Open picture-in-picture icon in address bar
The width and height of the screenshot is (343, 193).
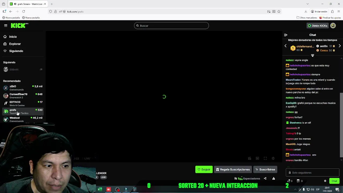(269, 12)
